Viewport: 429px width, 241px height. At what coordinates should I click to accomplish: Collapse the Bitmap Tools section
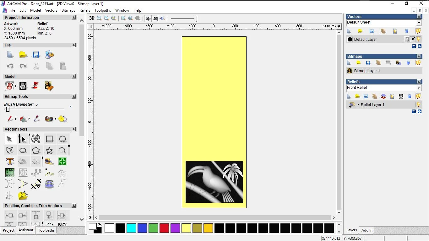(x=74, y=97)
